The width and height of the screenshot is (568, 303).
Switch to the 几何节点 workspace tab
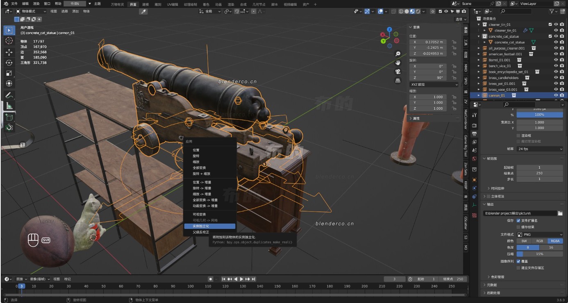tap(259, 4)
